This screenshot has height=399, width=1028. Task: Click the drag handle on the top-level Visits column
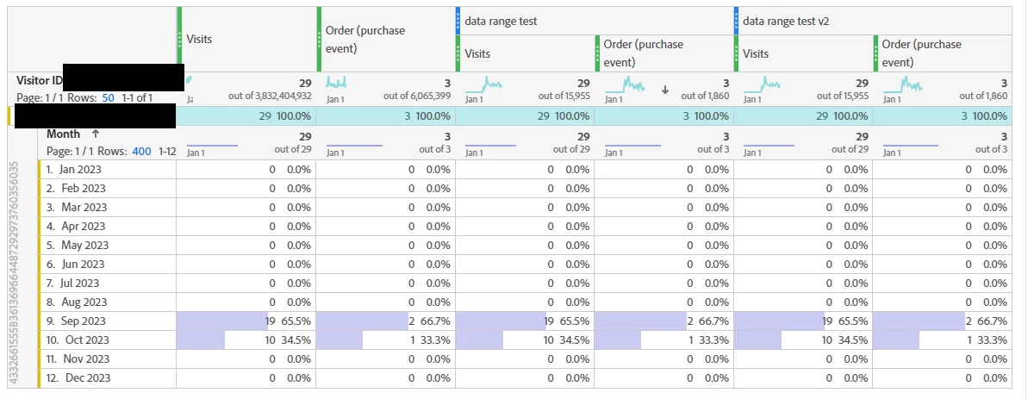click(180, 40)
